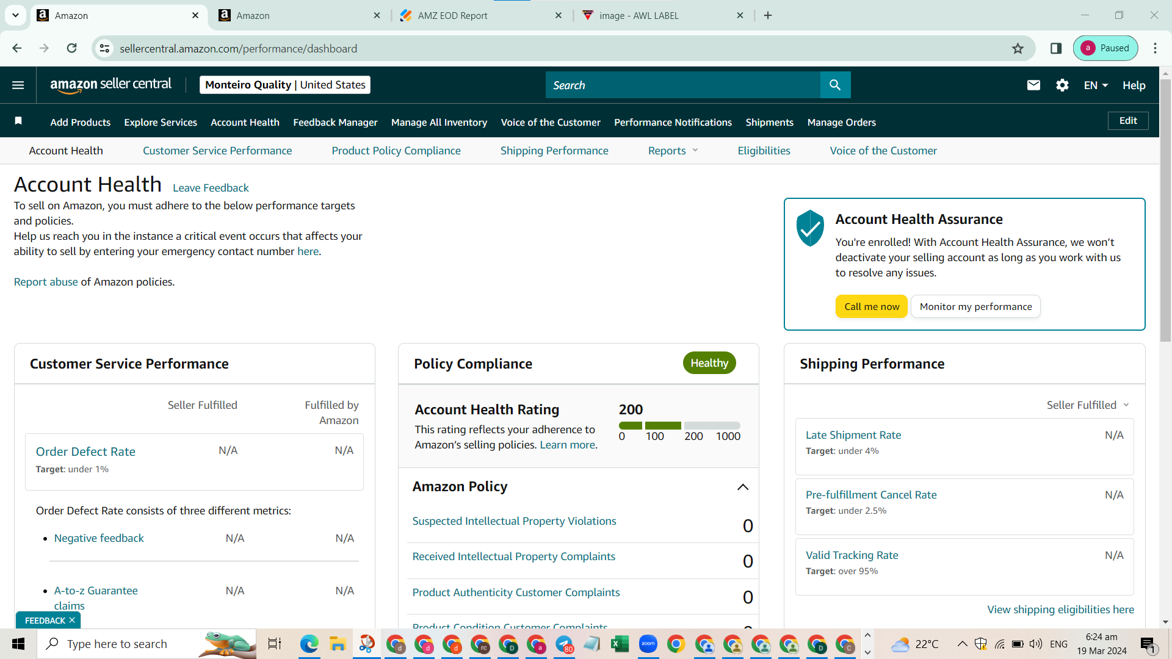This screenshot has height=659, width=1172.
Task: Open Excel from the taskbar
Action: (x=620, y=644)
